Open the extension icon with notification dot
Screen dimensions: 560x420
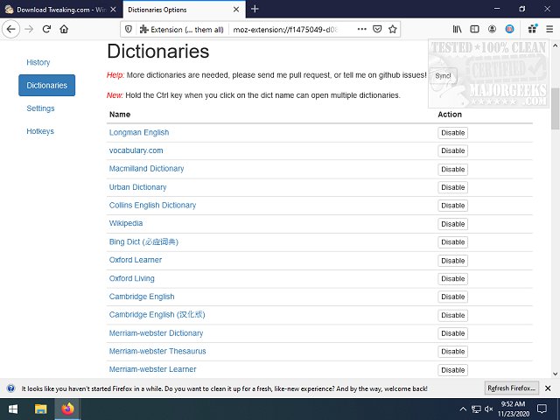click(533, 29)
